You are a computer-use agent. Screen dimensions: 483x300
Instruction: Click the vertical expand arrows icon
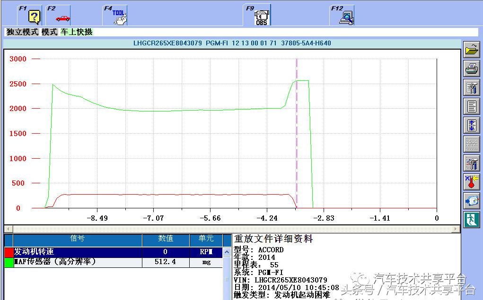[472, 126]
